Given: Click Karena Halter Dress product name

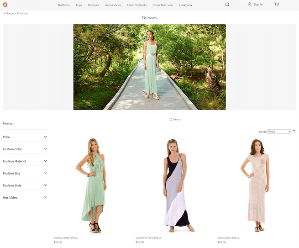Looking at the screenshot, I should [66, 237].
